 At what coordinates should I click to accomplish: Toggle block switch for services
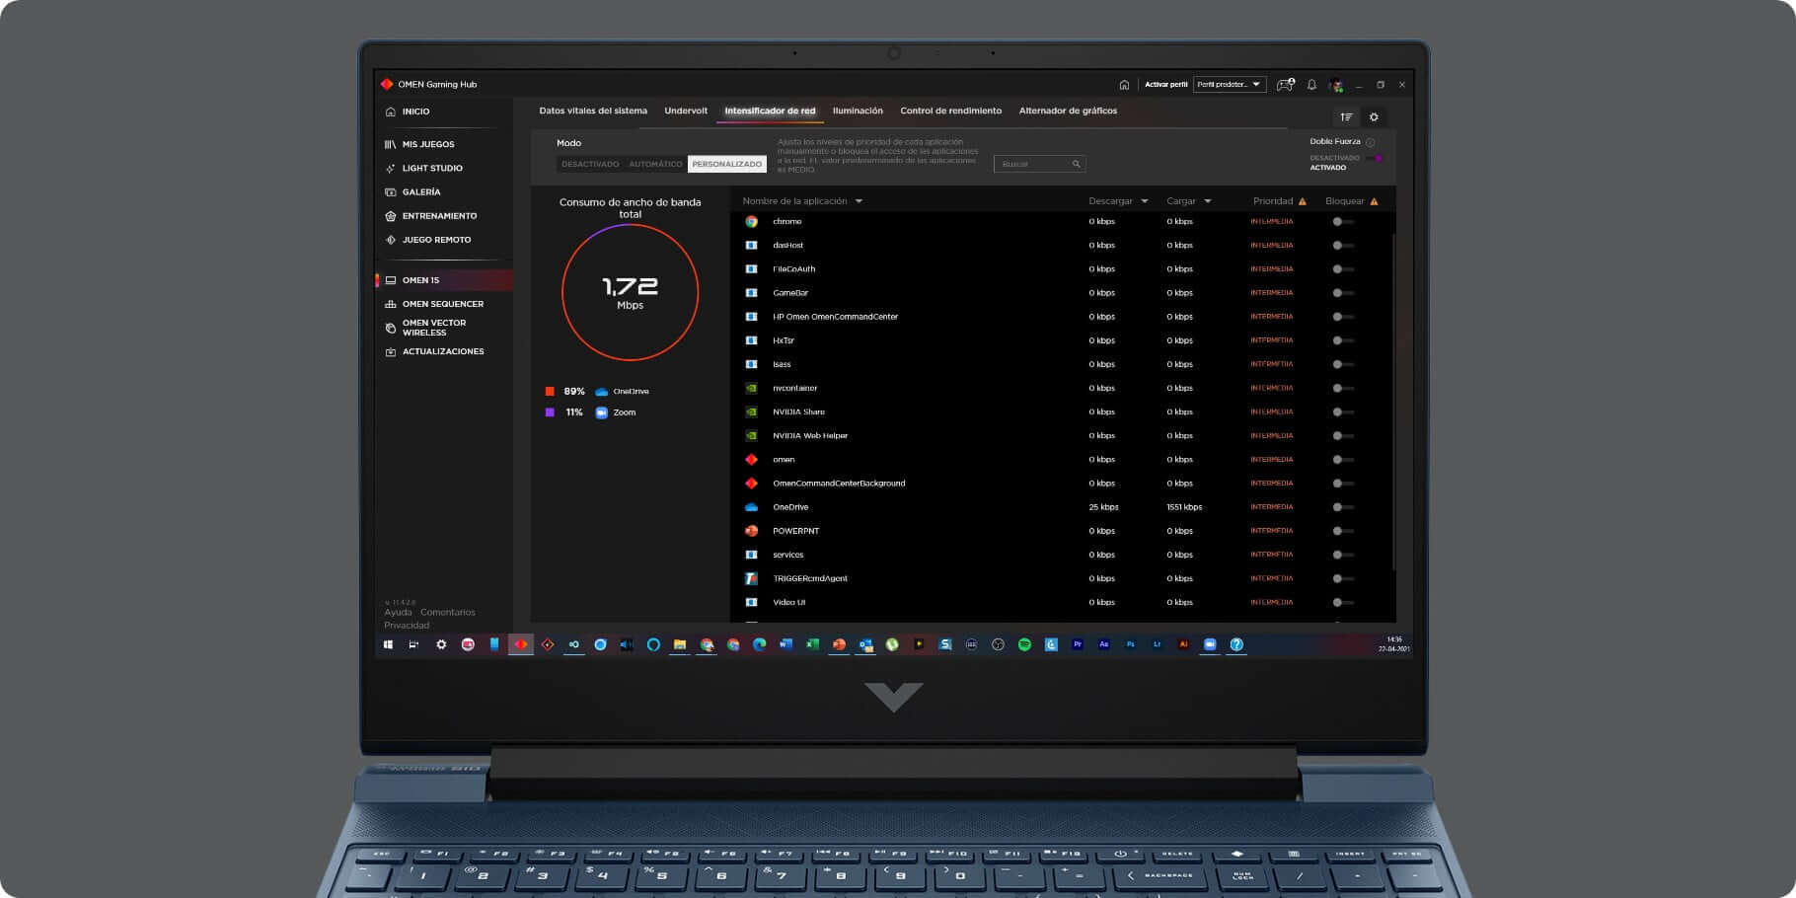(x=1342, y=555)
